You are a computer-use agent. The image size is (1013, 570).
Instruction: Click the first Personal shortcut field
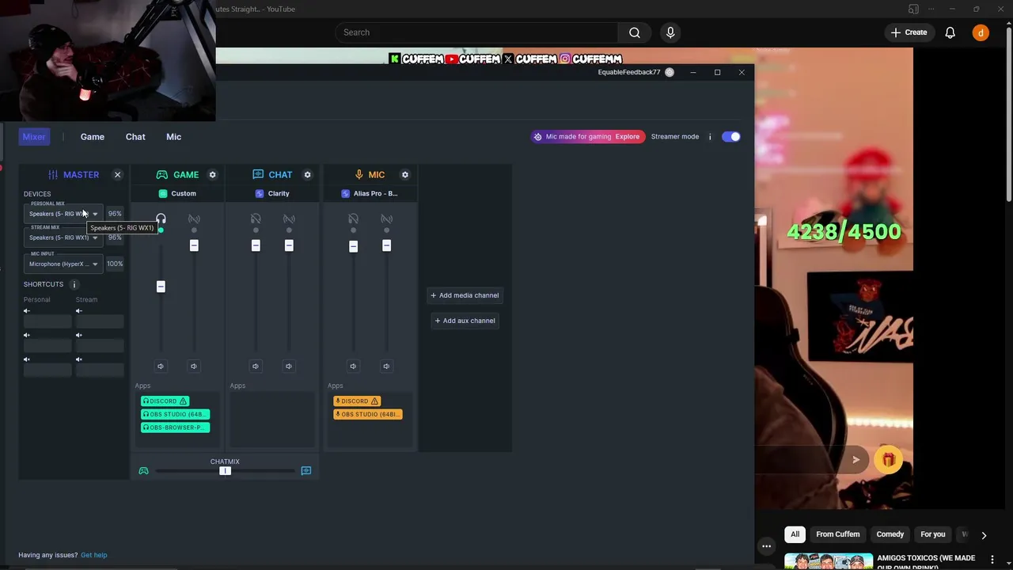pyautogui.click(x=47, y=321)
